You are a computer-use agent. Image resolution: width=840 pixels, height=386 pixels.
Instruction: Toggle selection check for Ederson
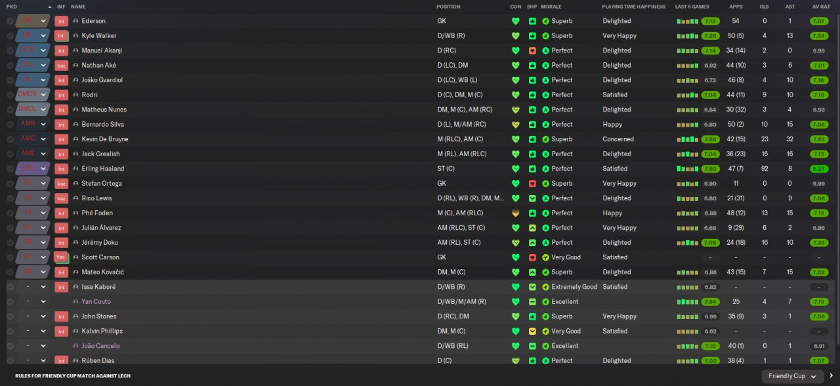point(10,21)
